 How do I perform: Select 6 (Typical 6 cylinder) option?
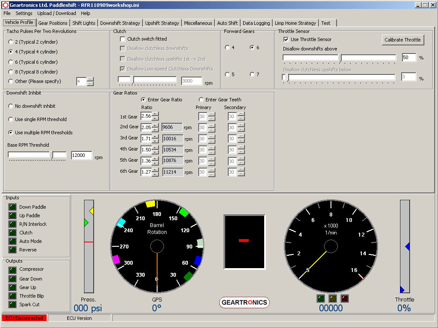tap(11, 62)
